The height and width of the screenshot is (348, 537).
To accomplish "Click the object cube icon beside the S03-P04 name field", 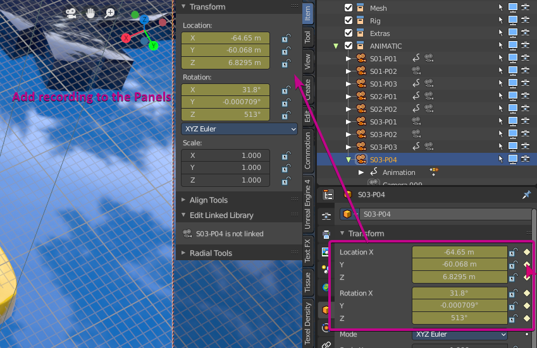I will coord(347,214).
